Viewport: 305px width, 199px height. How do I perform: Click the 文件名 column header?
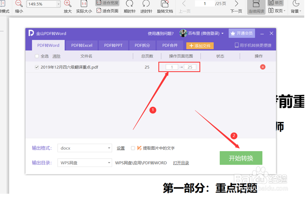[86, 56]
